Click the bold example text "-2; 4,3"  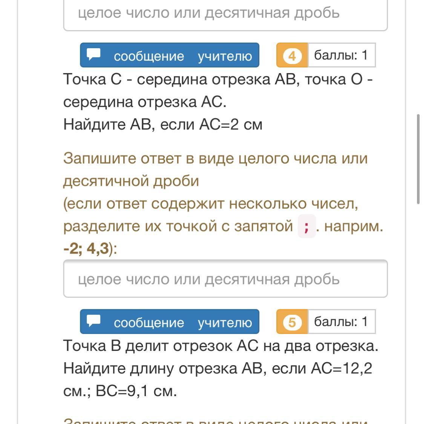click(86, 249)
